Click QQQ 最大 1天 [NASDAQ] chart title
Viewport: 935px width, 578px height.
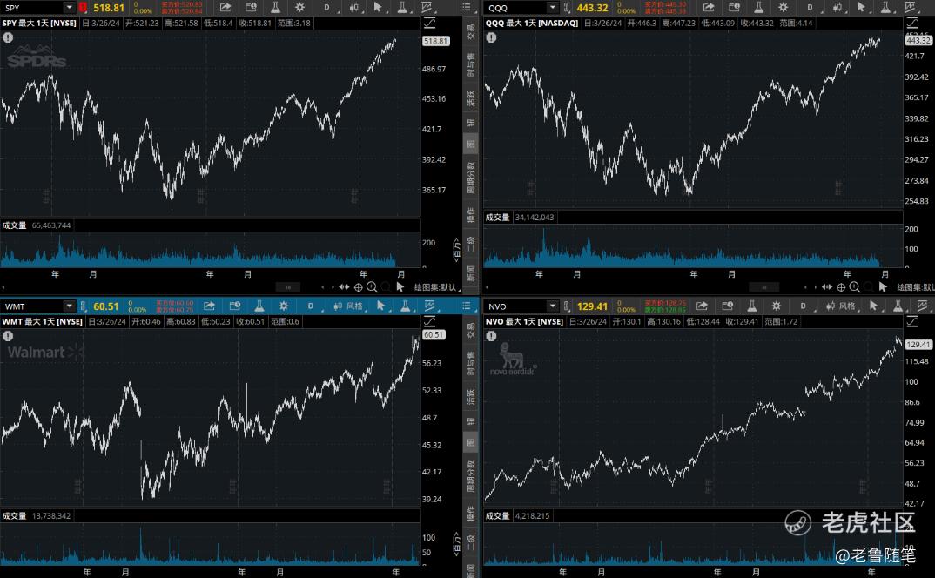[532, 23]
